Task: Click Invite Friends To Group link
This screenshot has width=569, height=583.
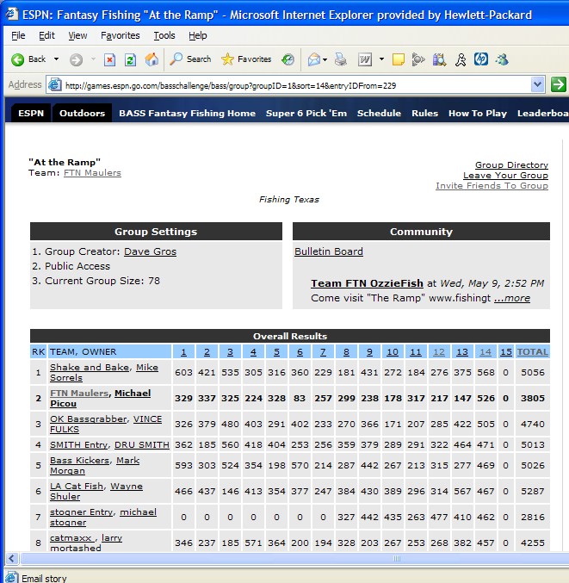Action: pos(492,185)
